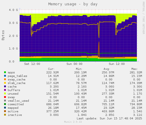The height and width of the screenshot is (125, 146).
Task: Select the 'buffers' legend label
Action: [x=14, y=90]
